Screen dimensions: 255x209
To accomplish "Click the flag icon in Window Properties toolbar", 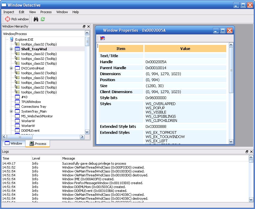I will pyautogui.click(x=103, y=38).
